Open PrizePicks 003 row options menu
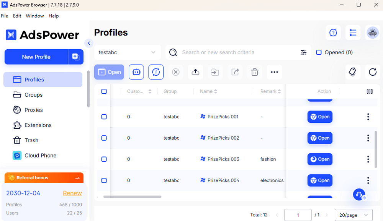Screen dimensions: 383x221 (x=368, y=159)
